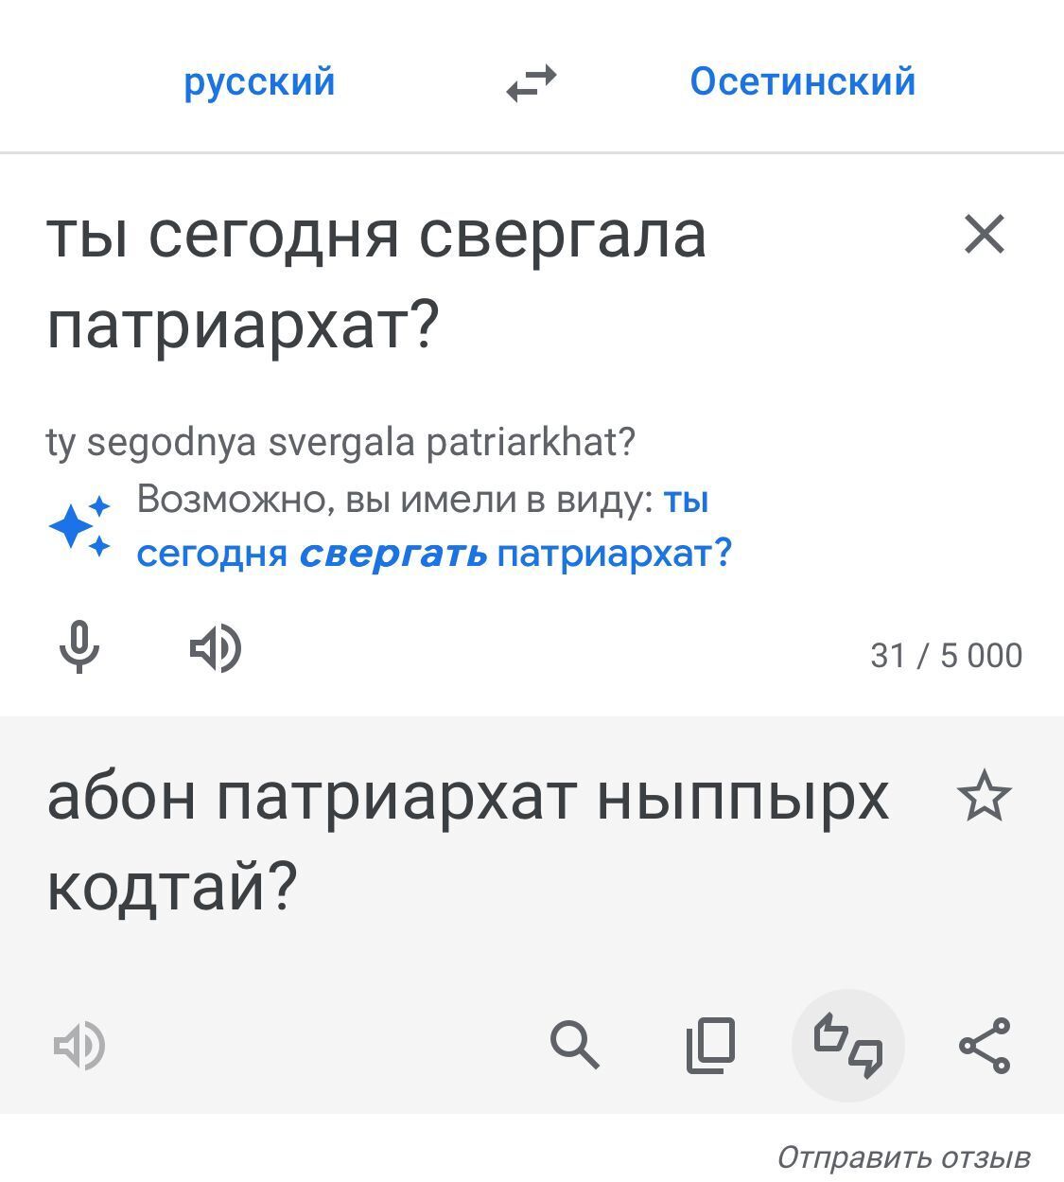This screenshot has height=1182, width=1064.
Task: Copy the translated text
Action: [x=710, y=1046]
